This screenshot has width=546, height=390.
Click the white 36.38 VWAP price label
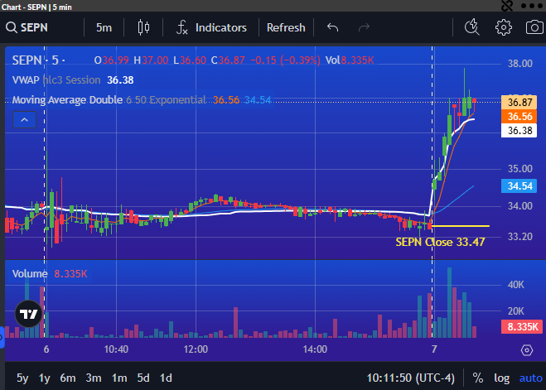coord(519,131)
